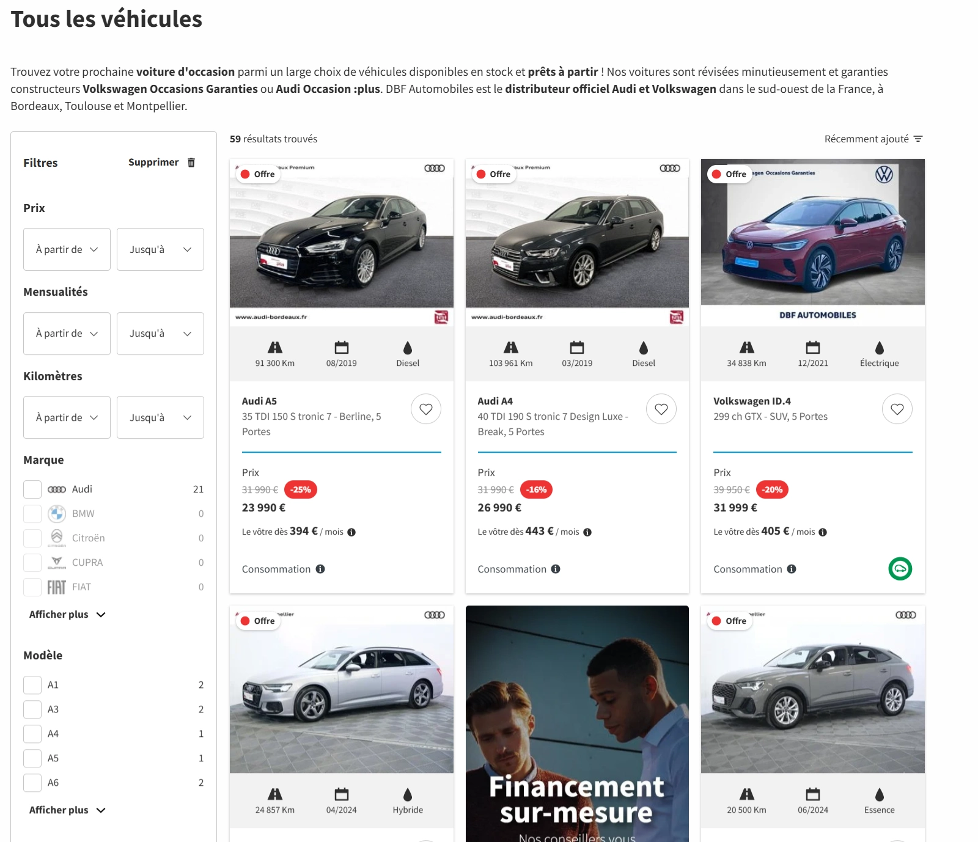The height and width of the screenshot is (842, 978).
Task: Click the -16% discount badge
Action: (536, 490)
